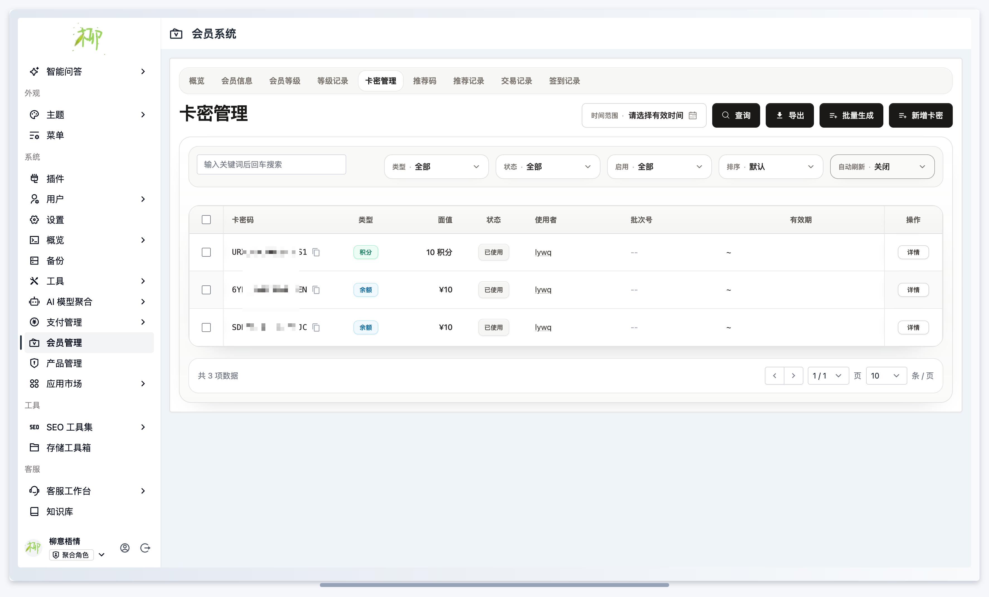The height and width of the screenshot is (597, 989).
Task: Open the 排序 sort dropdown
Action: coord(771,166)
